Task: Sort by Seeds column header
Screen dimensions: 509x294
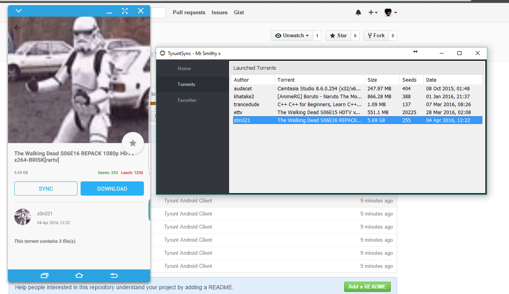Action: coord(411,80)
